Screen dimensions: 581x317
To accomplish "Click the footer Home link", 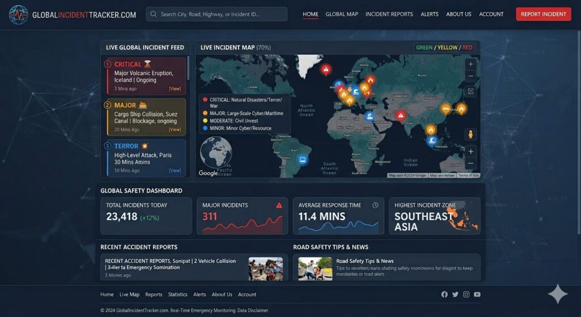I will coord(107,294).
